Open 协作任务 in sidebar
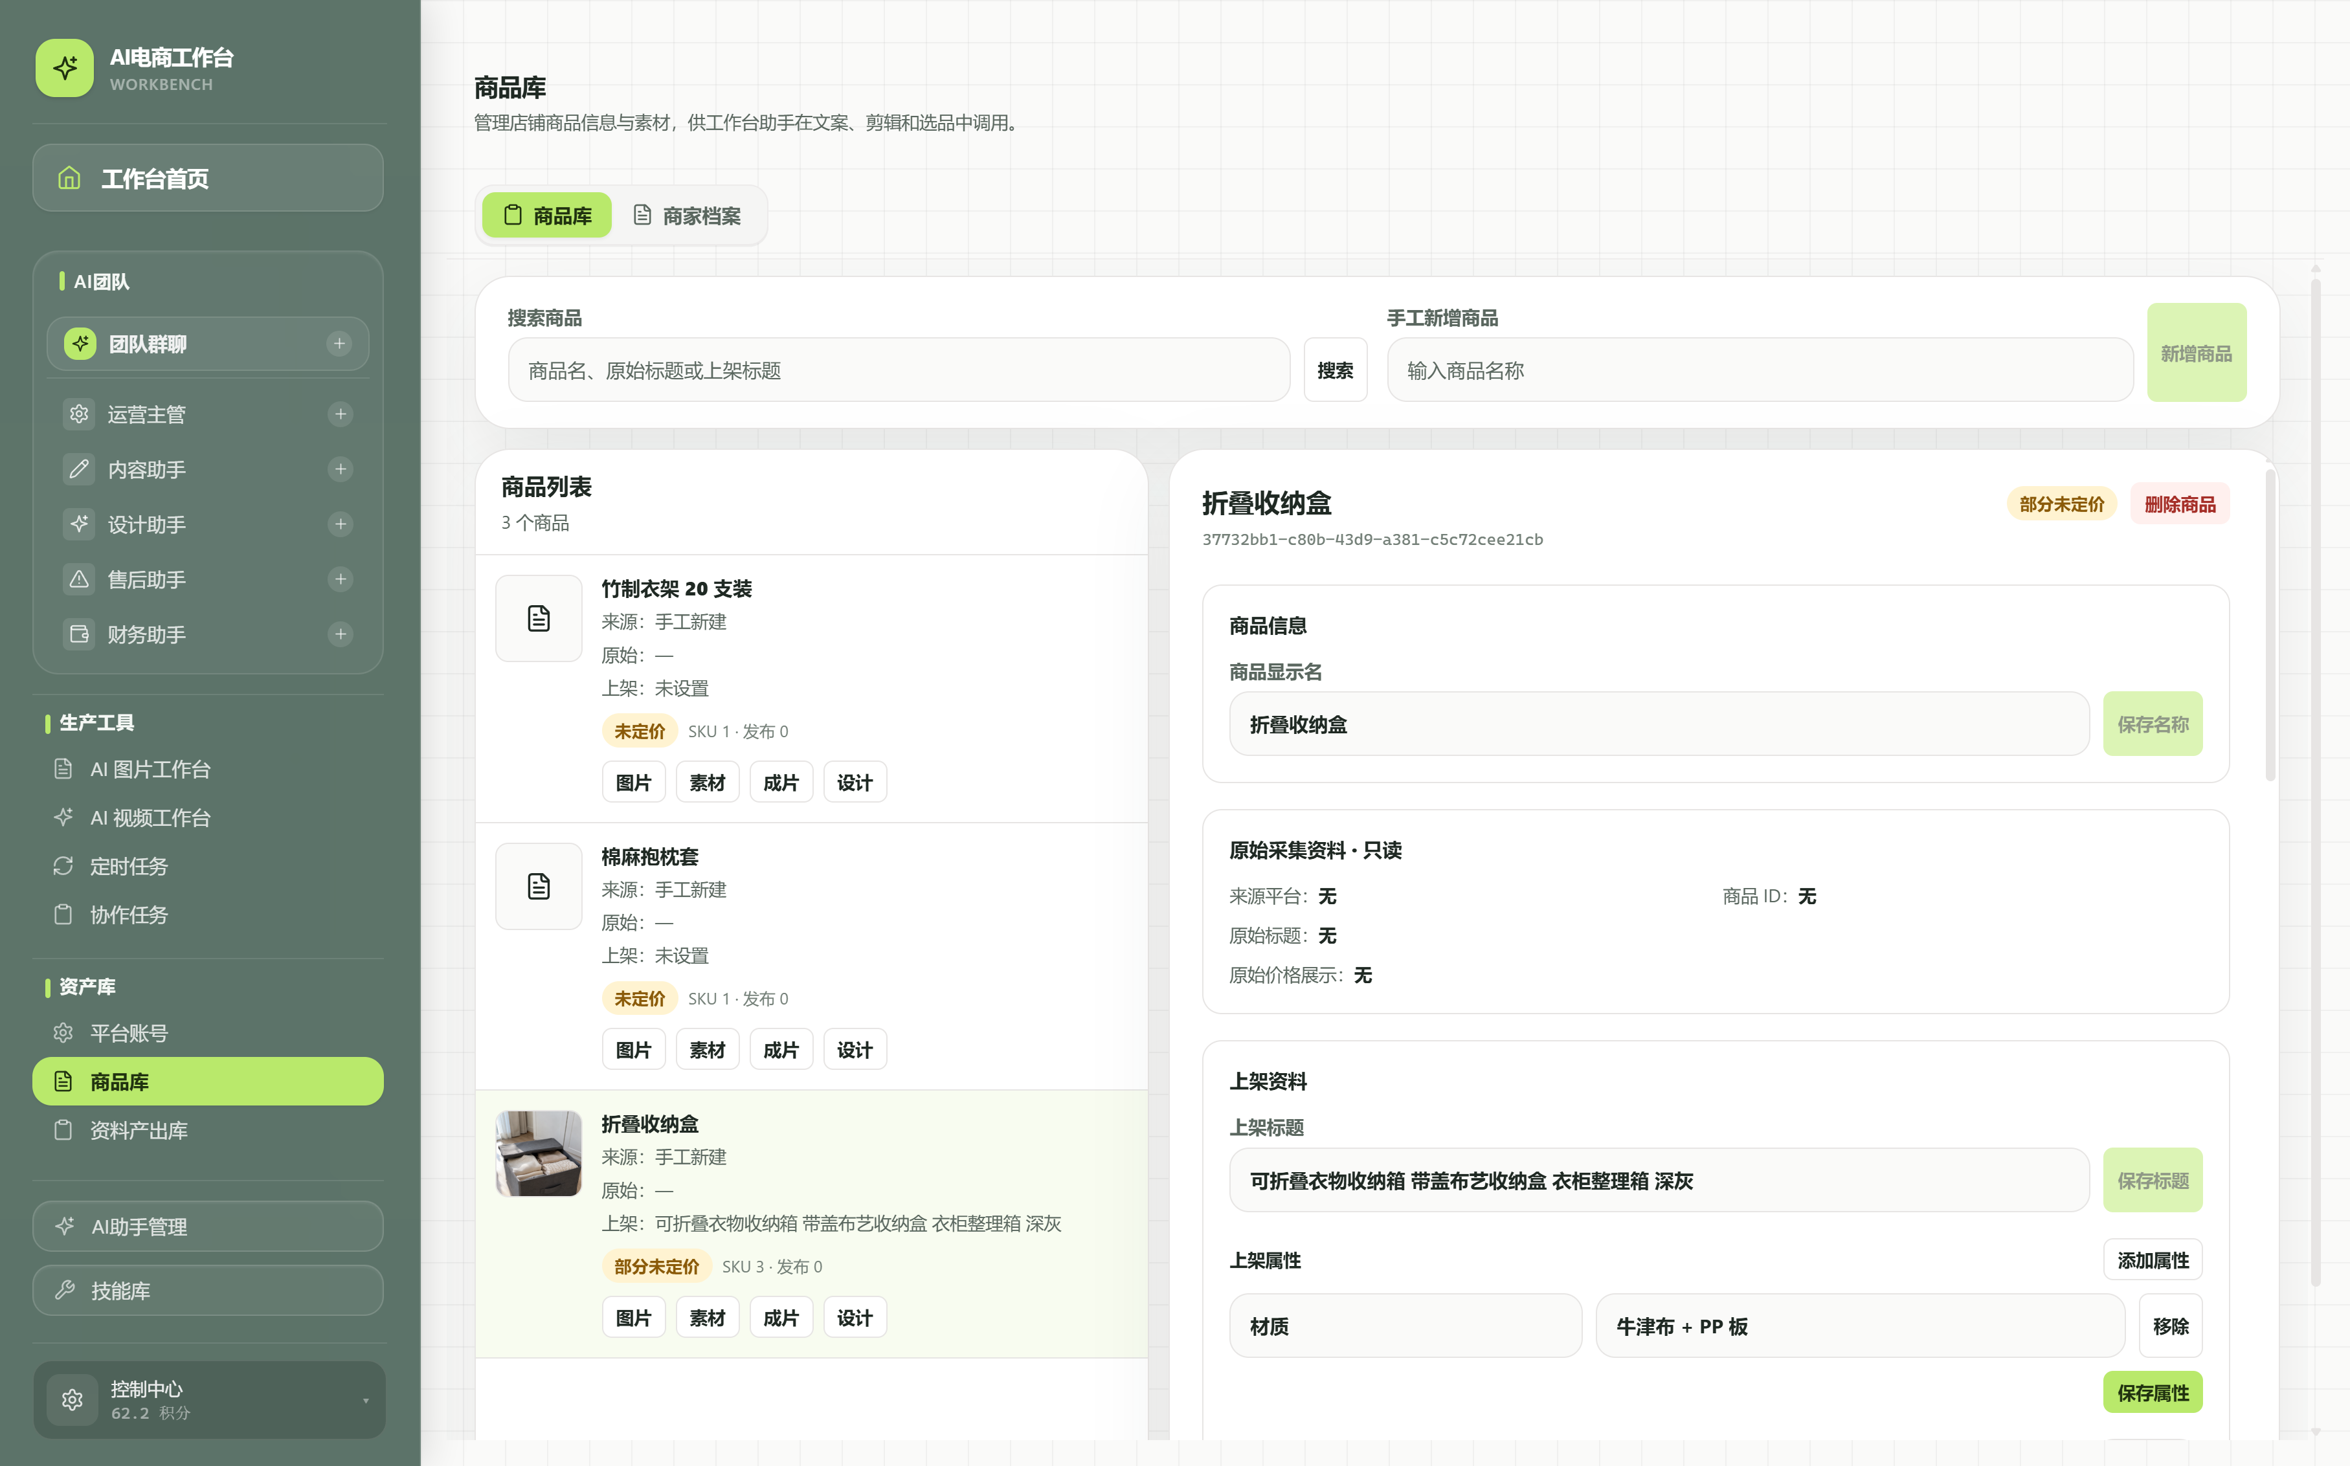Screen dimensions: 2350x1466 [208, 915]
